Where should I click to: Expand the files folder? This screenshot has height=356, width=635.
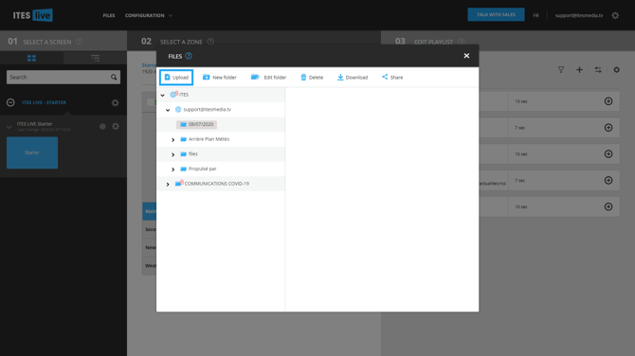tap(172, 154)
